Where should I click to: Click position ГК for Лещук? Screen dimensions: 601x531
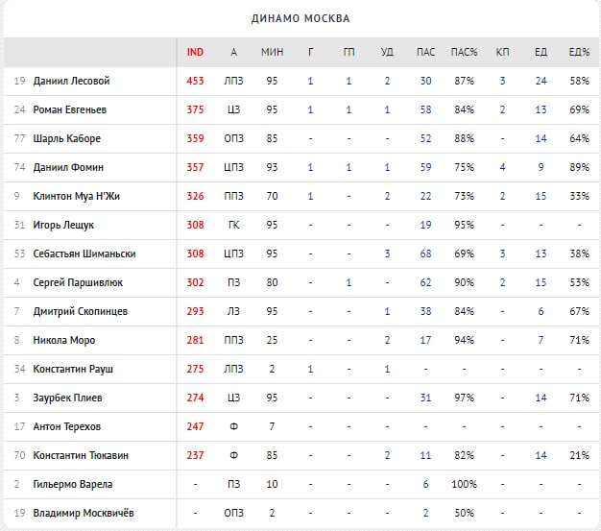(234, 225)
